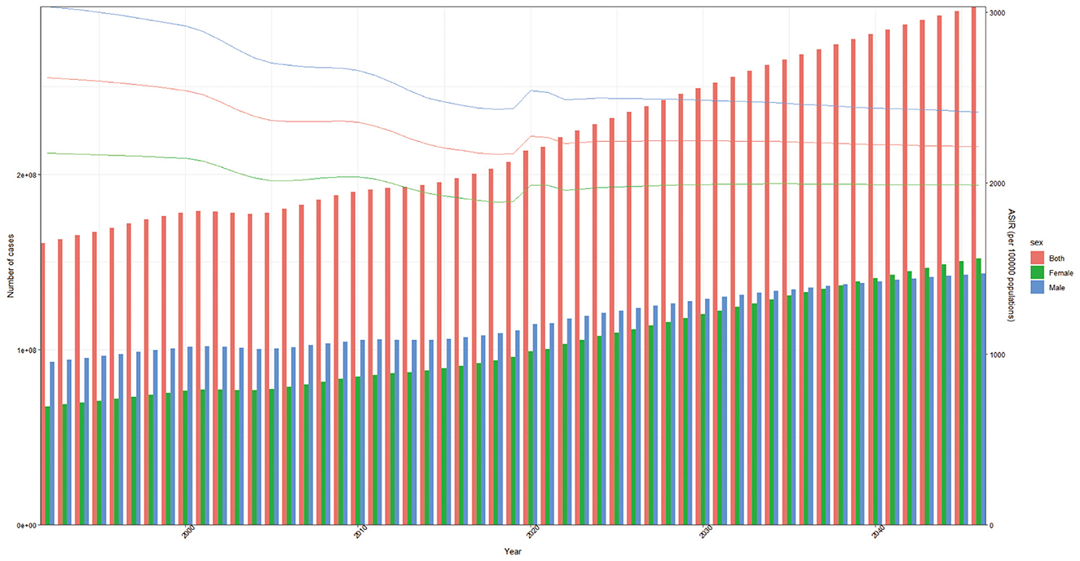Select the 'Number of cases' axis title

click(11, 267)
